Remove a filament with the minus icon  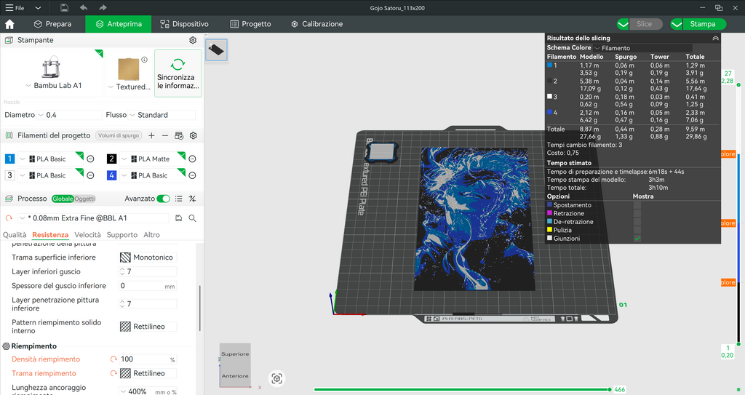165,135
